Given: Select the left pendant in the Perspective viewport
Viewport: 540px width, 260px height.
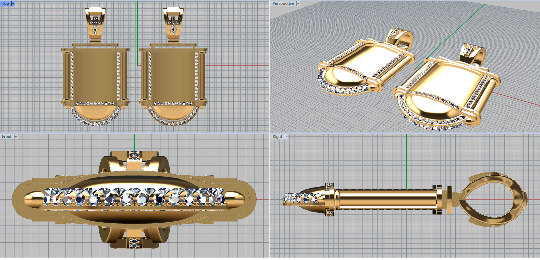Looking at the screenshot, I should [366, 62].
